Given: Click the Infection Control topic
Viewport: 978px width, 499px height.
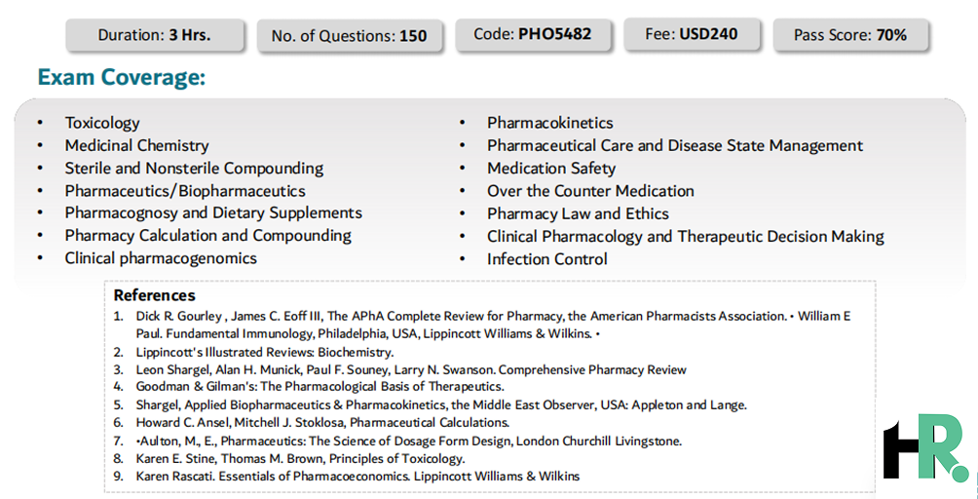Looking at the screenshot, I should pyautogui.click(x=547, y=259).
